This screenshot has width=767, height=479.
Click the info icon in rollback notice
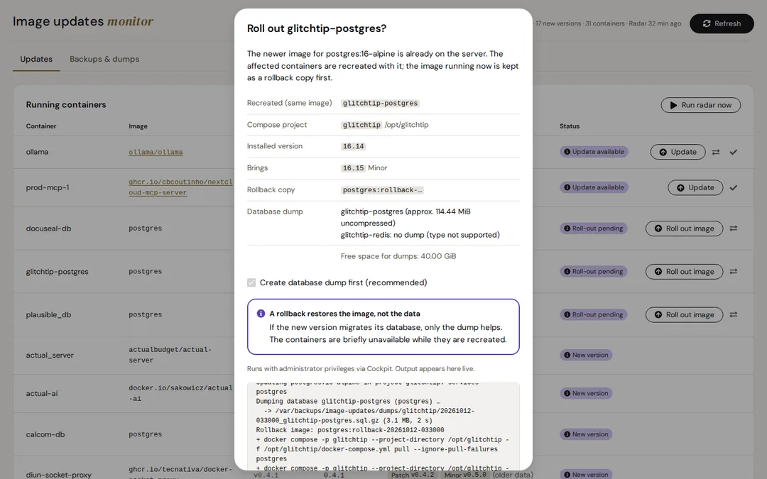(x=261, y=314)
